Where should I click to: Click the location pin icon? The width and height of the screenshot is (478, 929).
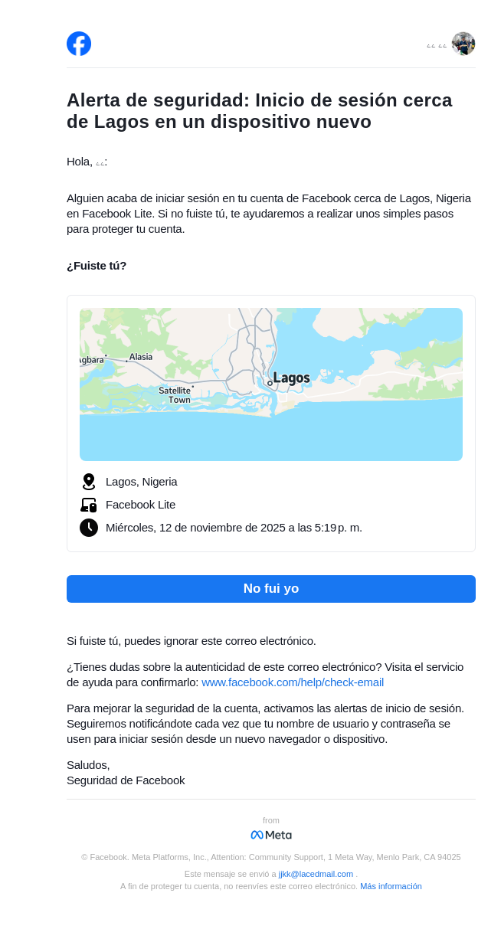(89, 482)
